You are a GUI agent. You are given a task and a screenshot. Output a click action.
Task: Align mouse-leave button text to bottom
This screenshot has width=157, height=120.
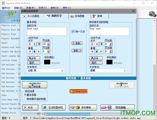coord(101,52)
